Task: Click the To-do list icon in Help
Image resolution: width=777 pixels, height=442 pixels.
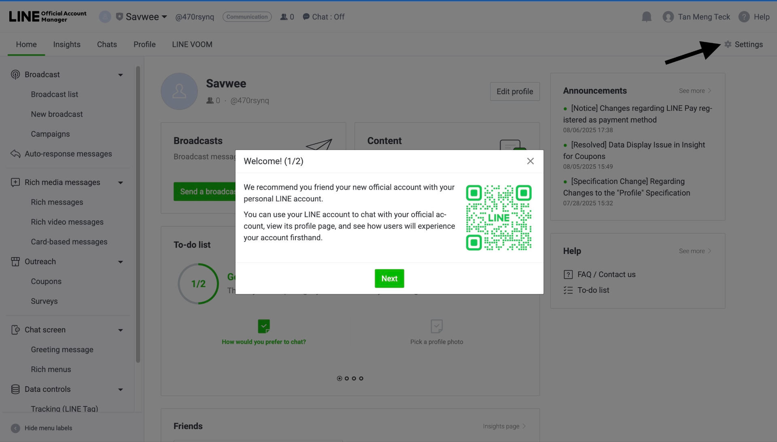Action: tap(568, 290)
